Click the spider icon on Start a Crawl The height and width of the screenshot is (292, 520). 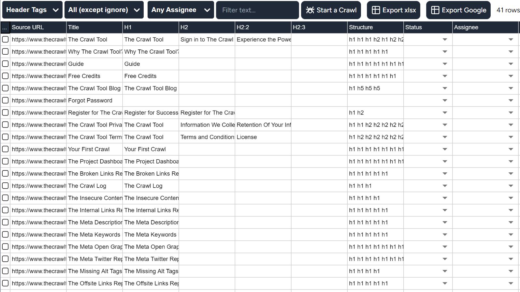pos(310,10)
